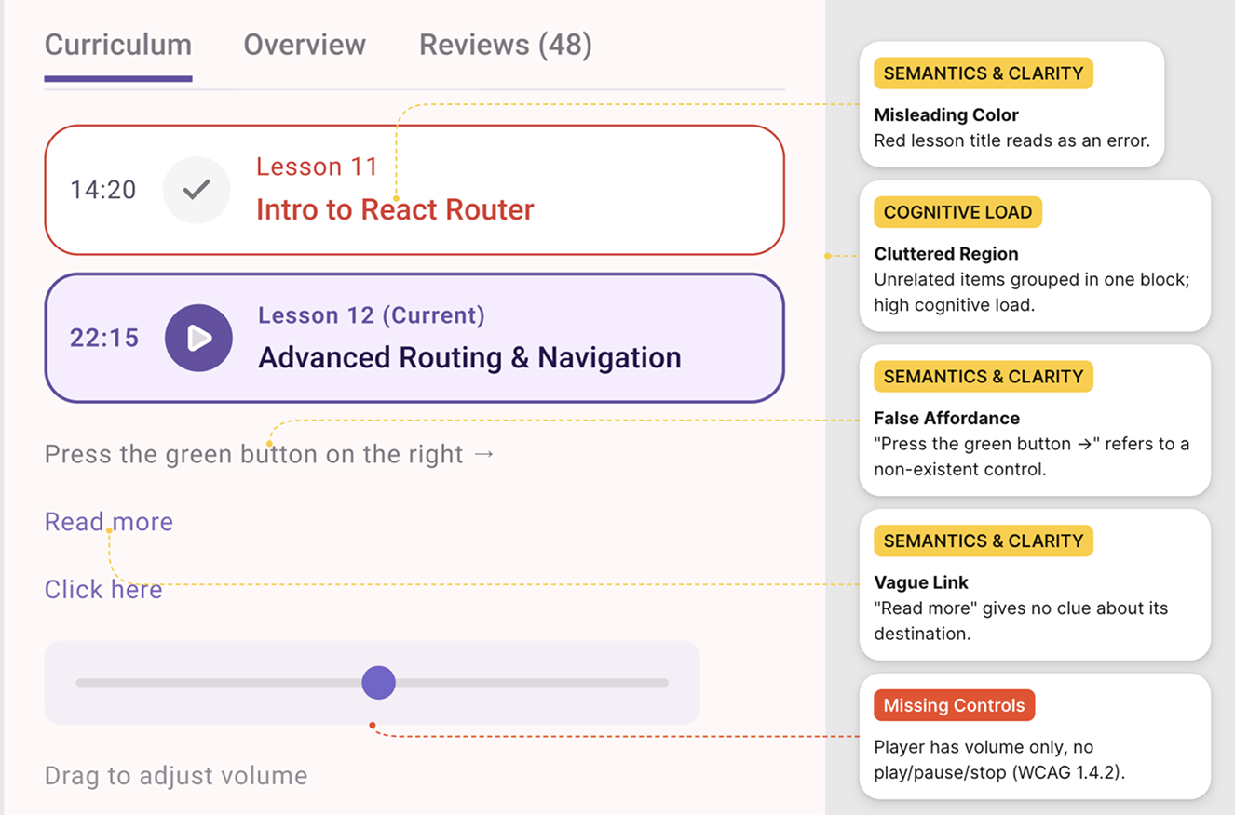Follow the Click here link

click(x=103, y=589)
